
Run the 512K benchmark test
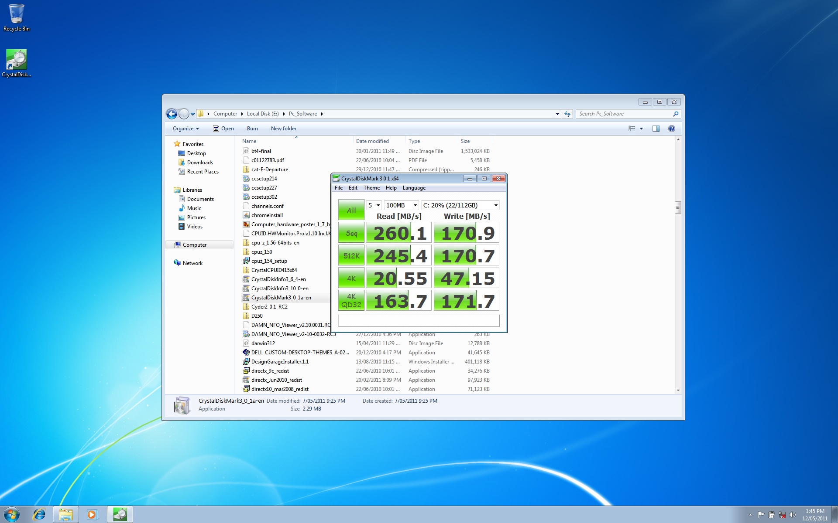[351, 256]
